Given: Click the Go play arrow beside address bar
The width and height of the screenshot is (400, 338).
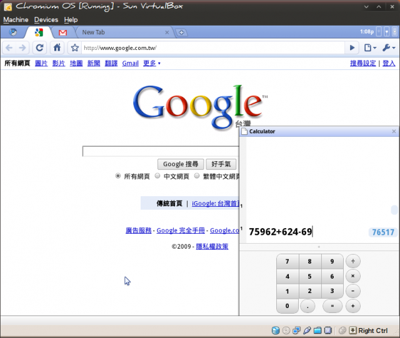Looking at the screenshot, I should [352, 47].
